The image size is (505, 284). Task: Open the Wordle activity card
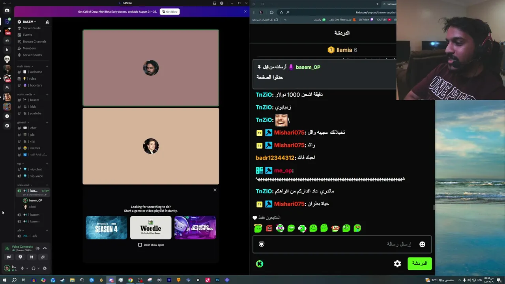coord(151,228)
